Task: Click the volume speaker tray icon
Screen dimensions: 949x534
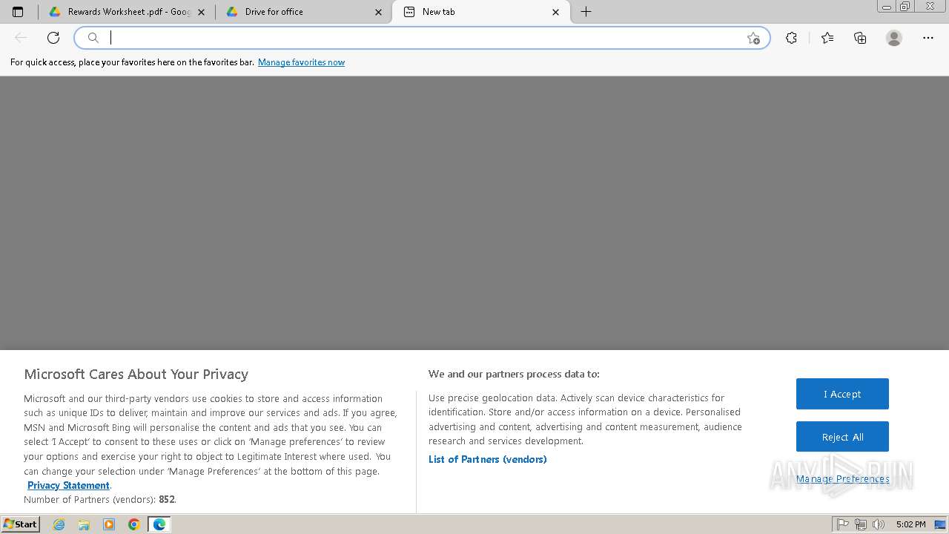Action: [x=879, y=524]
